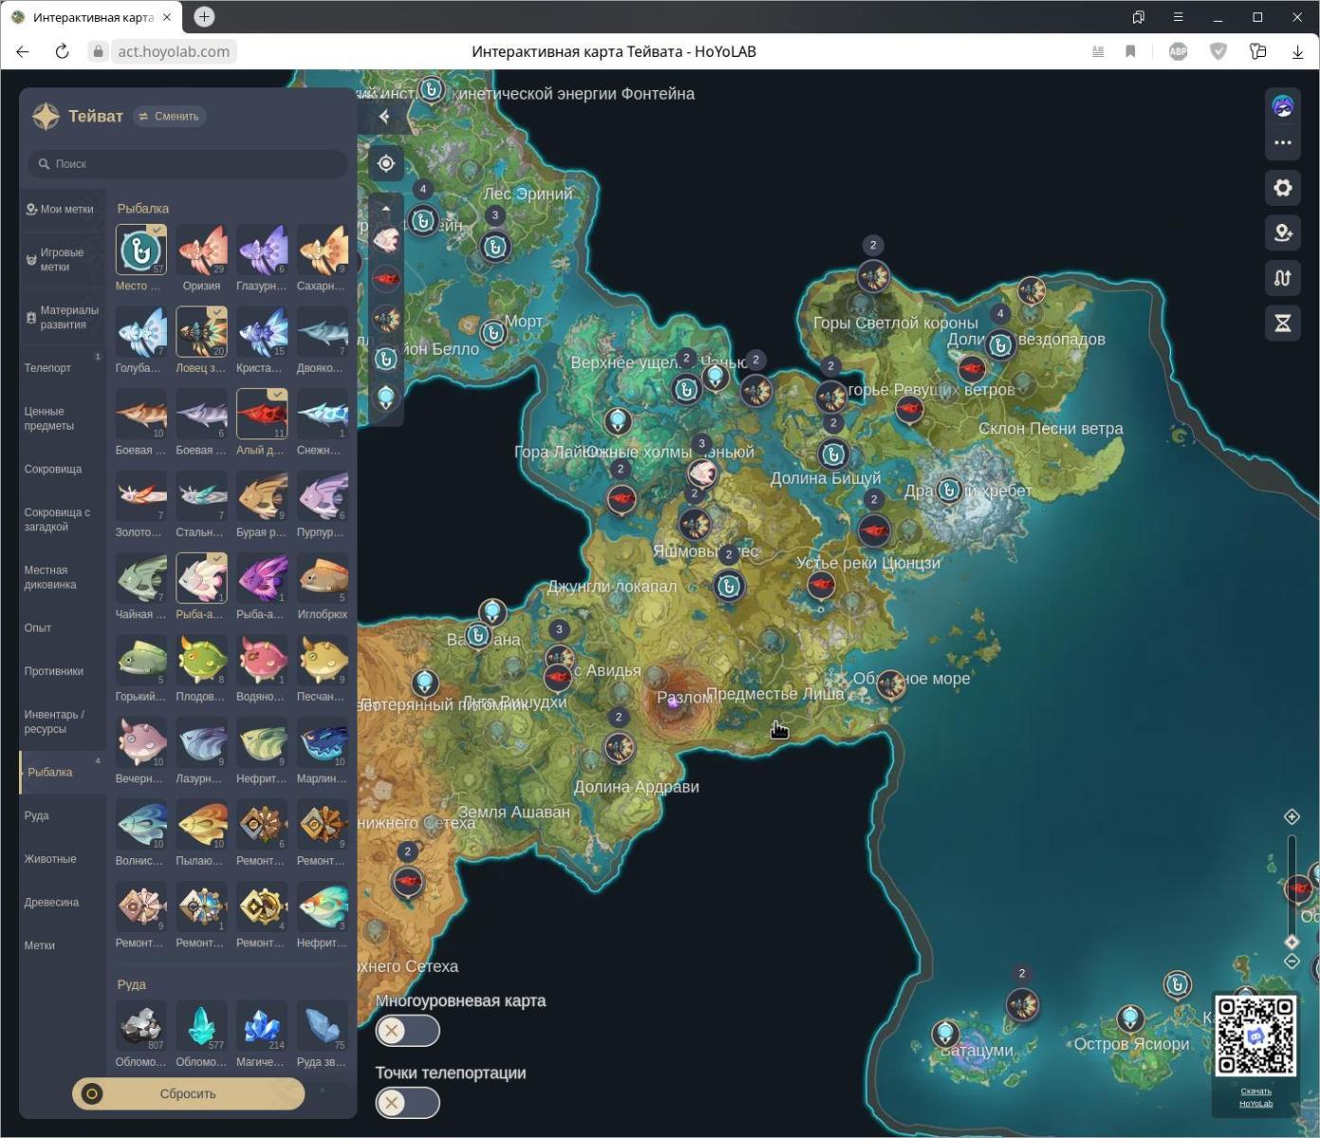Open the Материалы развития category
The width and height of the screenshot is (1320, 1138).
pos(63,318)
